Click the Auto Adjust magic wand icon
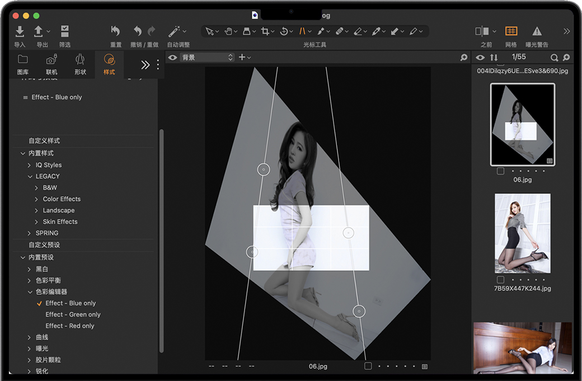 click(174, 31)
